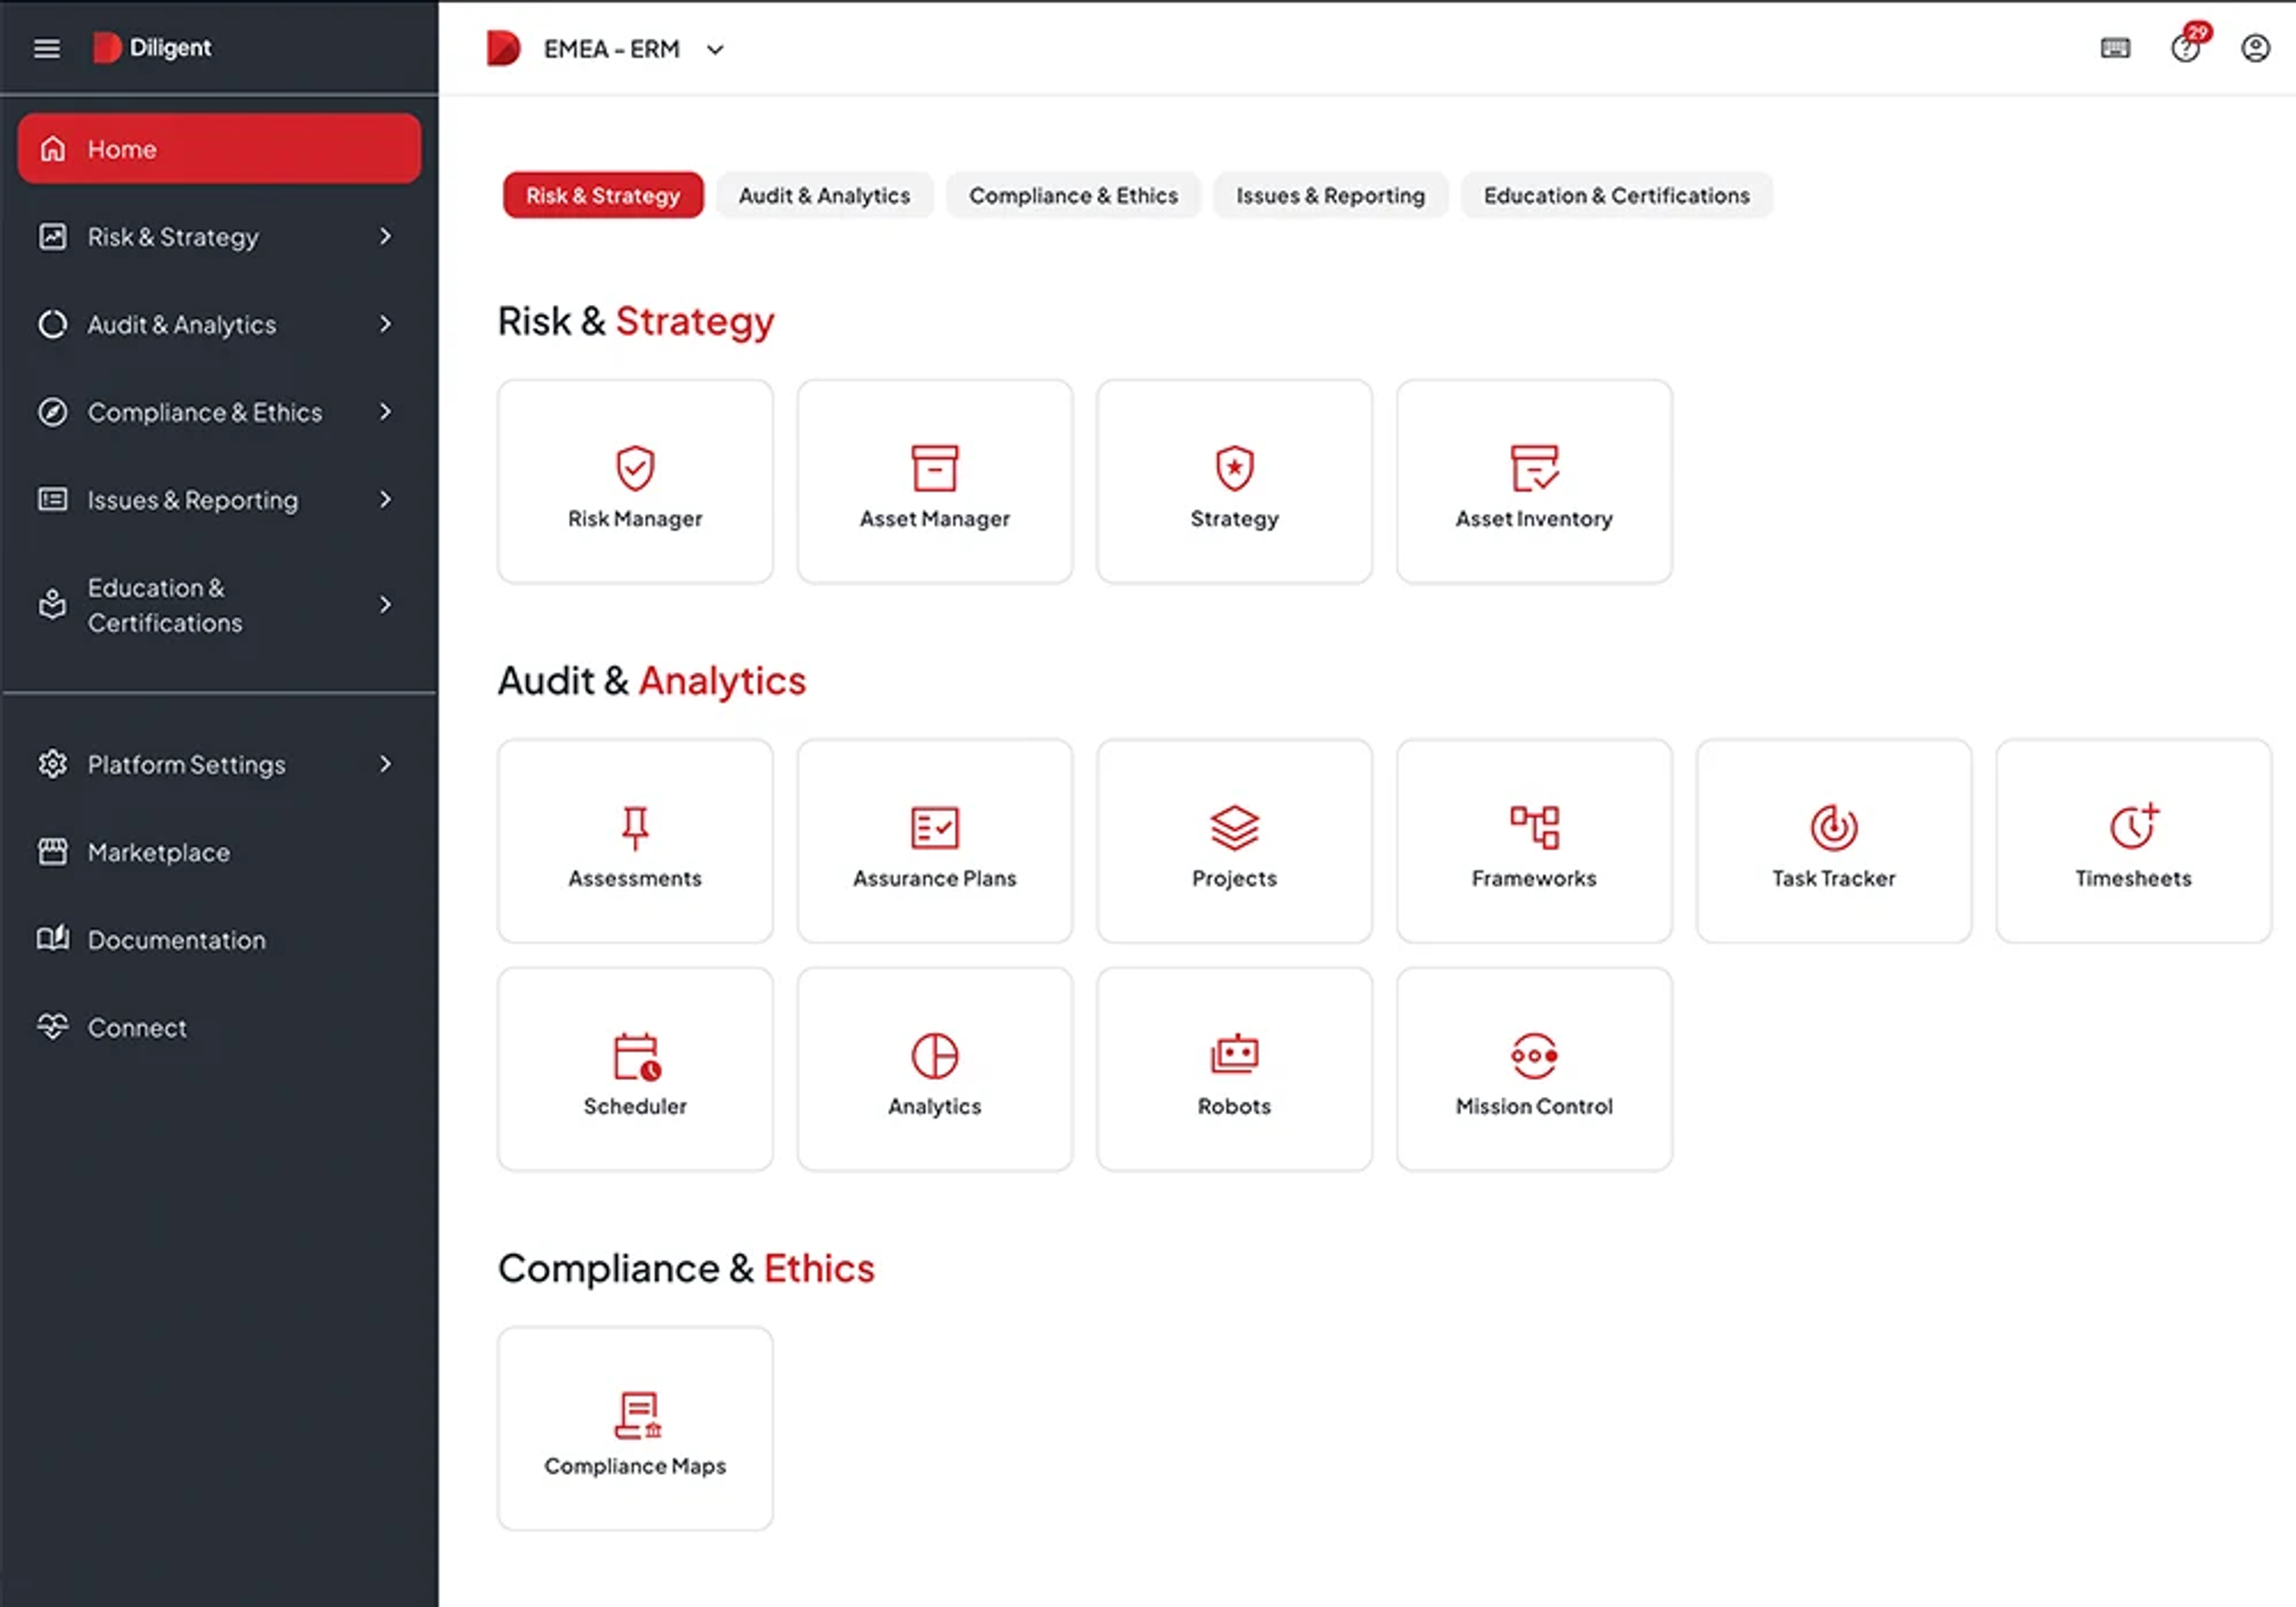
Task: Open the Asset Manager archive box card
Action: point(935,481)
